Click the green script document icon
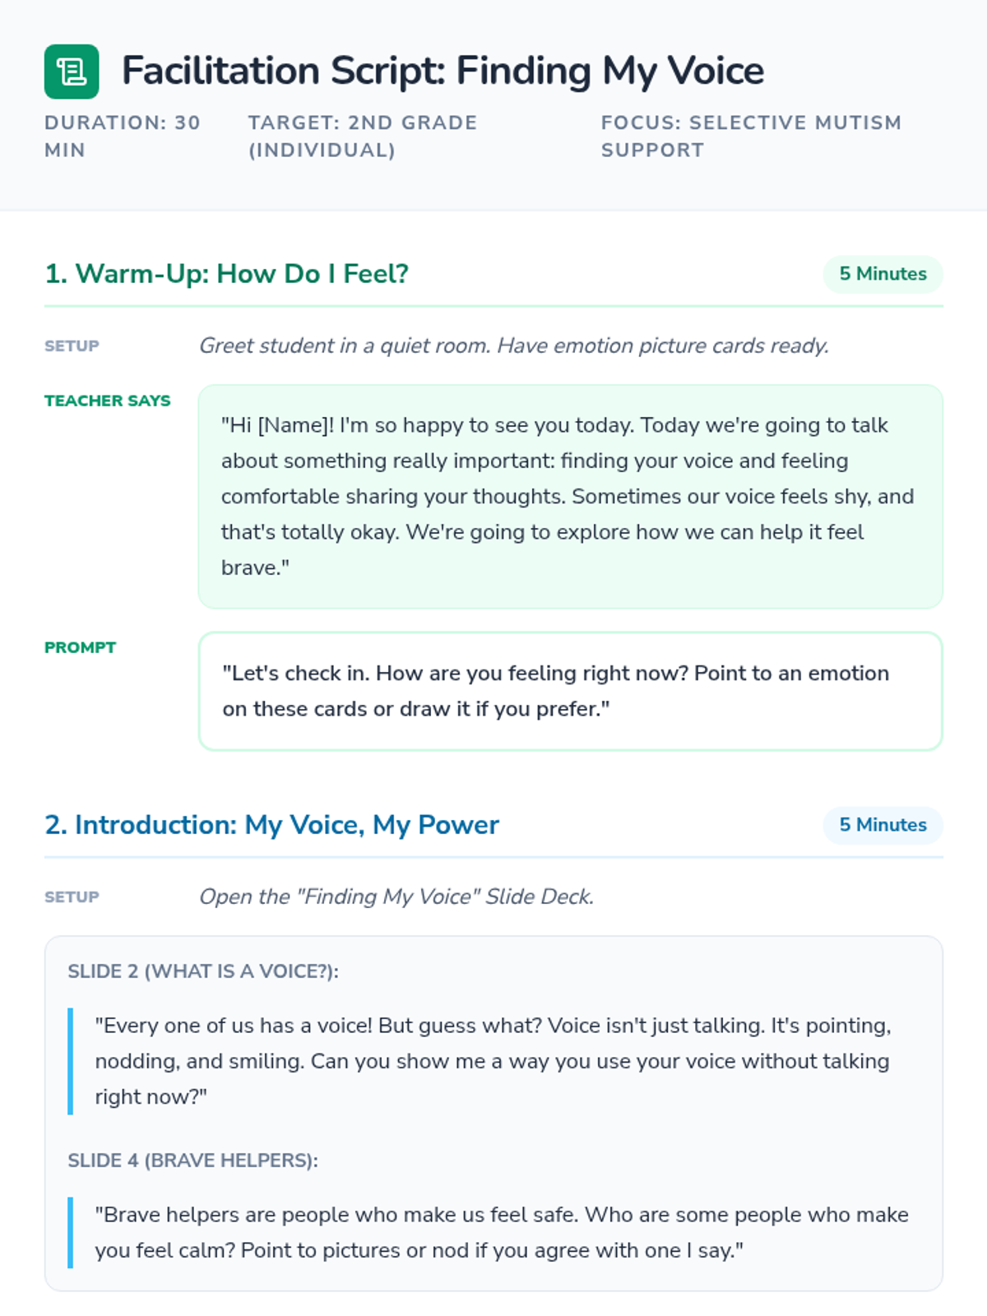 coord(72,72)
